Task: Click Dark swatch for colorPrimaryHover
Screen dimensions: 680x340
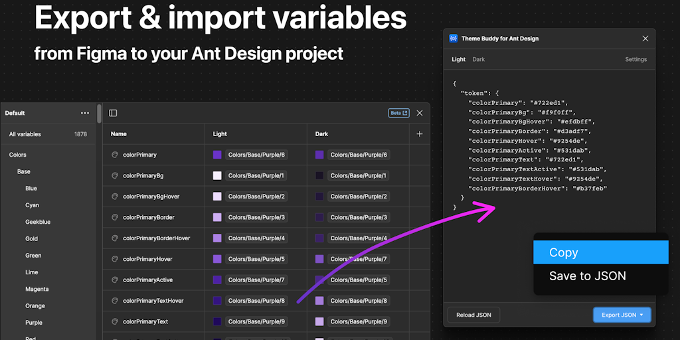Action: [x=319, y=259]
